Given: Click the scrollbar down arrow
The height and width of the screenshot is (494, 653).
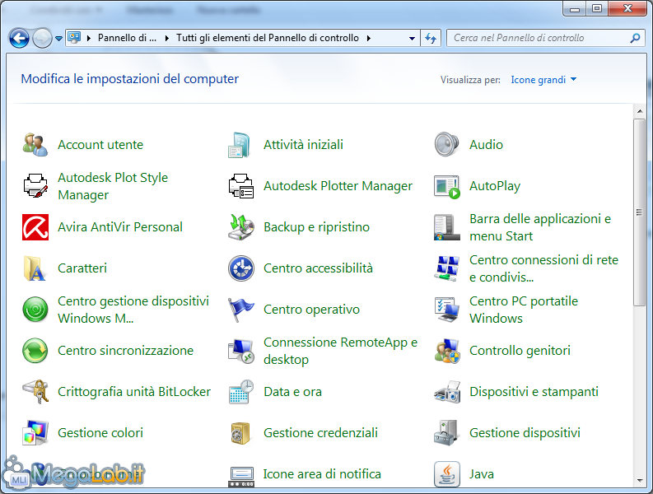Looking at the screenshot, I should [639, 481].
